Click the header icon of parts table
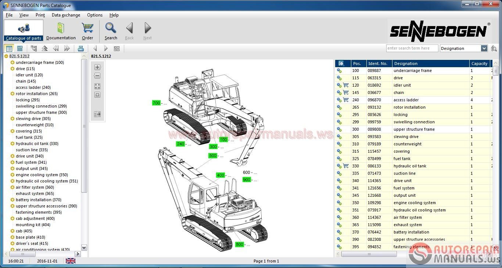The height and width of the screenshot is (268, 502). (x=341, y=64)
